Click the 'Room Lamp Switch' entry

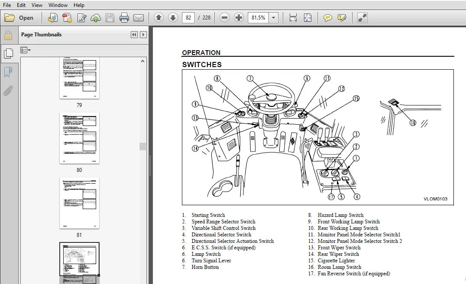pyautogui.click(x=340, y=267)
